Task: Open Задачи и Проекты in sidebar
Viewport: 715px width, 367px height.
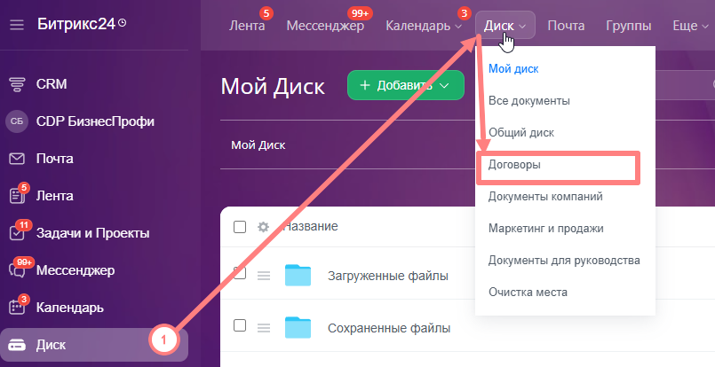Action: tap(92, 234)
